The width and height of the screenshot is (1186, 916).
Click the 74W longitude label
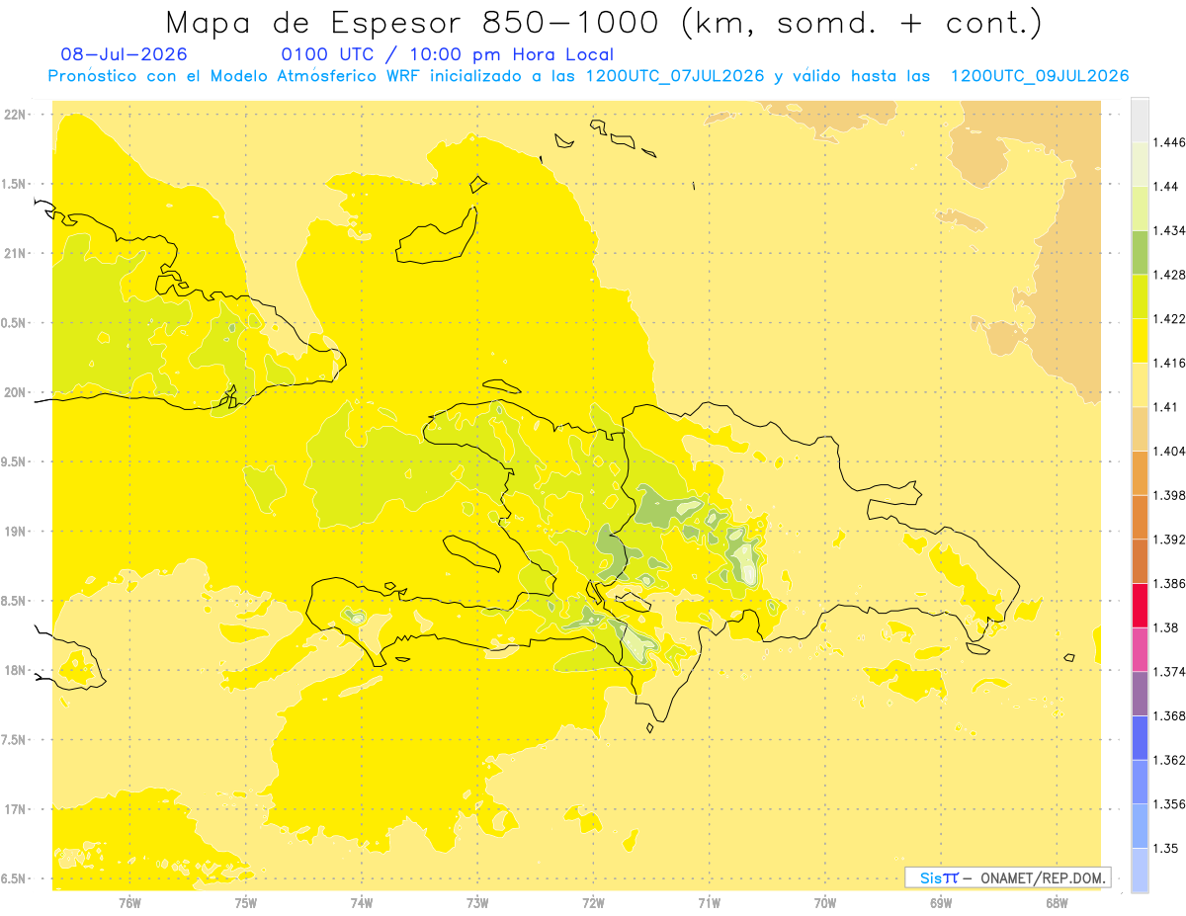point(362,903)
